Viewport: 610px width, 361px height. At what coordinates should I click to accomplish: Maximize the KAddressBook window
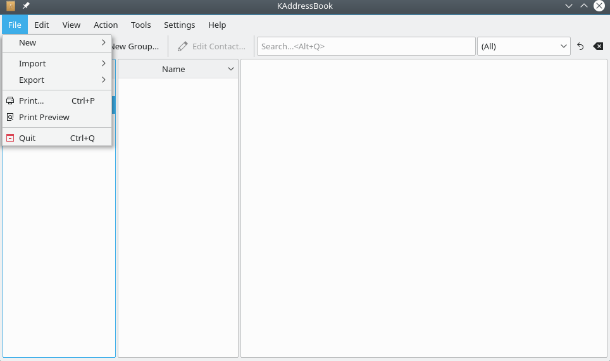584,6
